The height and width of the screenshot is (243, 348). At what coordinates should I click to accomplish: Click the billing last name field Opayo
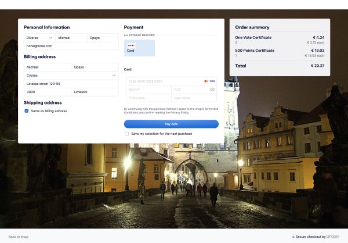click(95, 67)
